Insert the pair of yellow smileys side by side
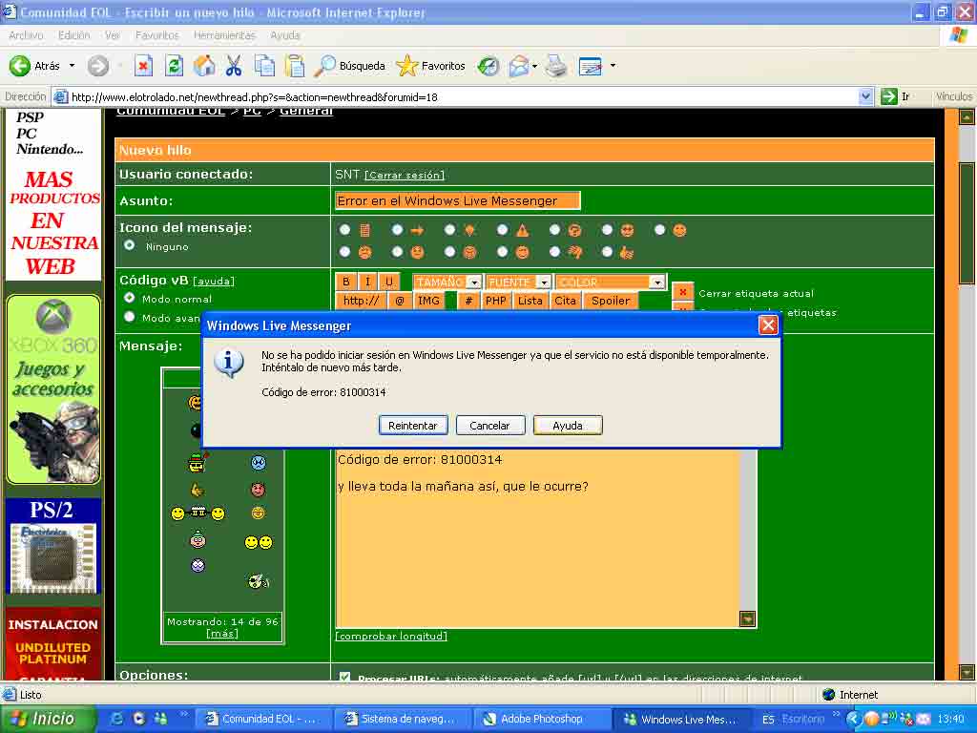The image size is (977, 733). [258, 542]
